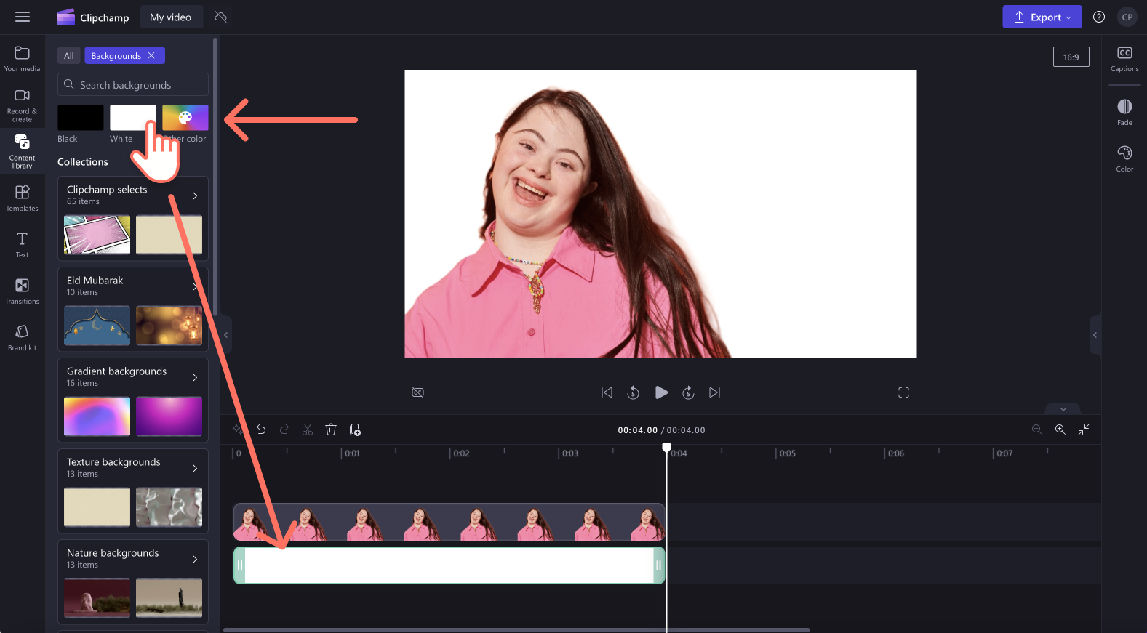Choose the White background swatch

pyautogui.click(x=133, y=118)
